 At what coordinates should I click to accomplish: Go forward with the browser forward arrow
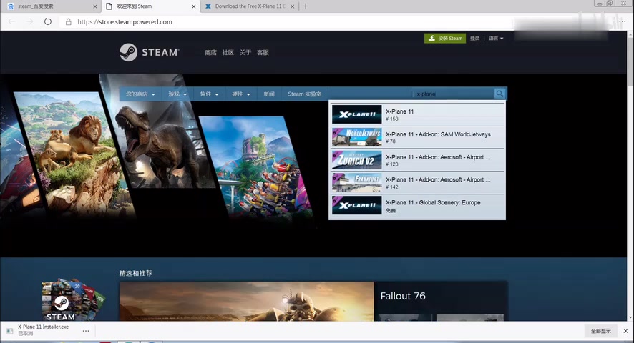click(x=29, y=22)
